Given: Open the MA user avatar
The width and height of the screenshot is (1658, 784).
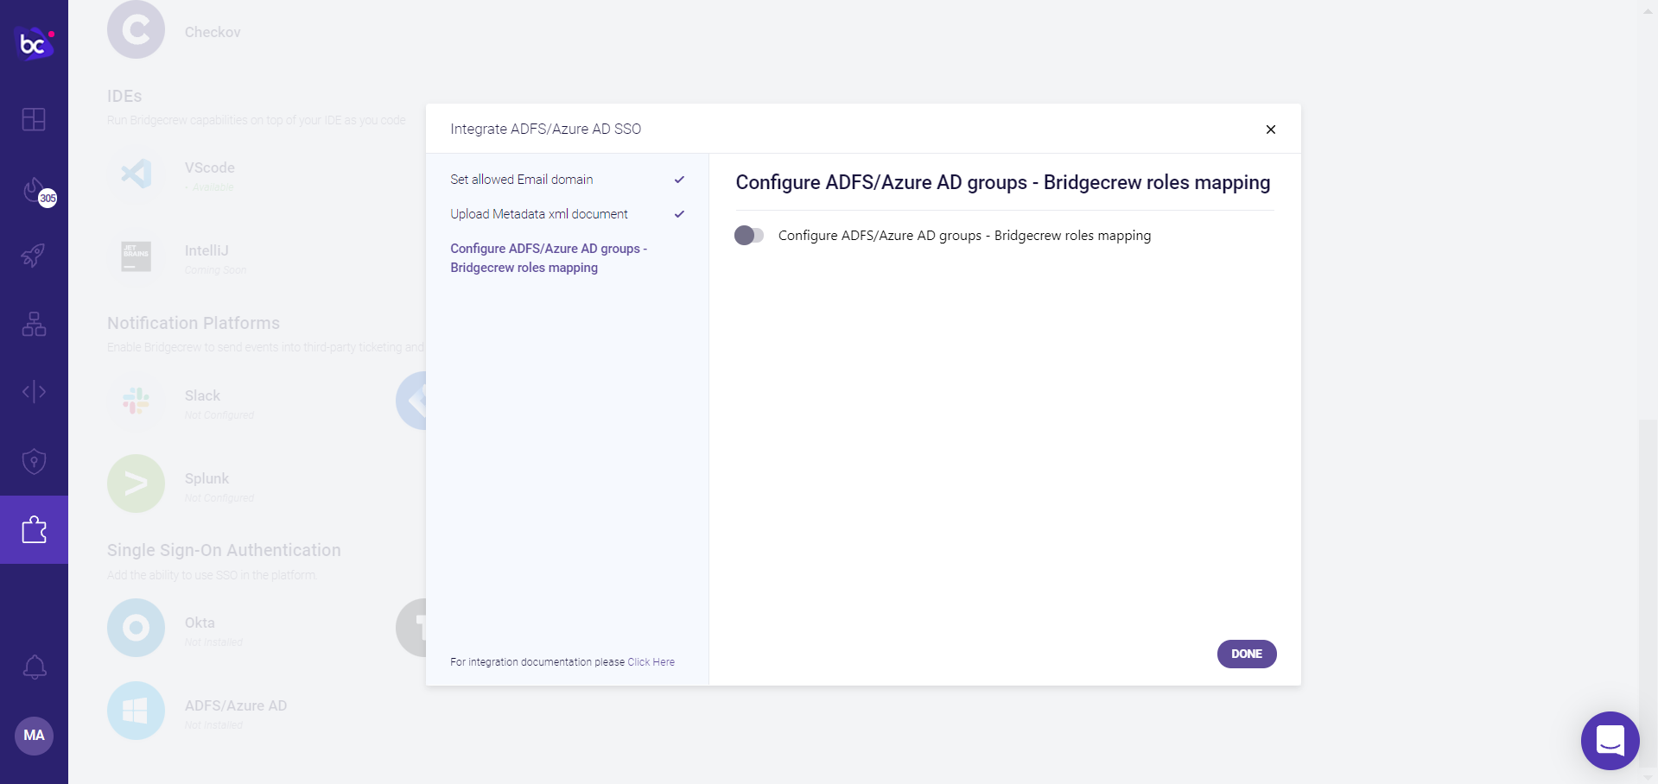Looking at the screenshot, I should tap(34, 736).
